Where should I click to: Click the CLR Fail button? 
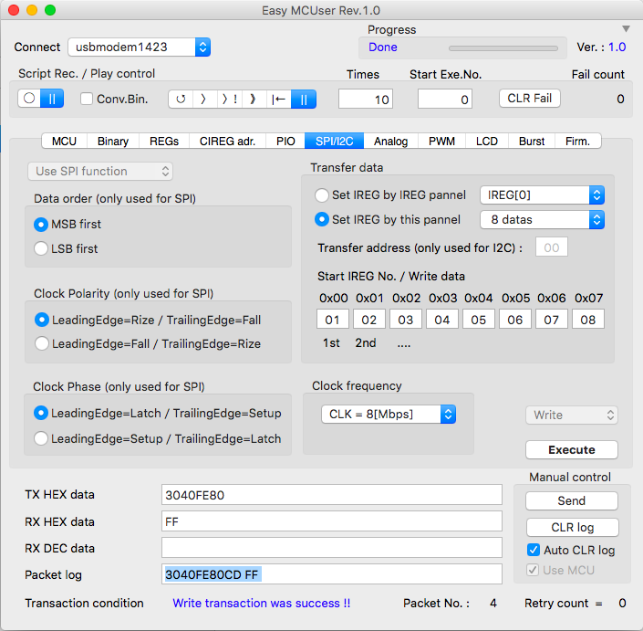coord(529,99)
